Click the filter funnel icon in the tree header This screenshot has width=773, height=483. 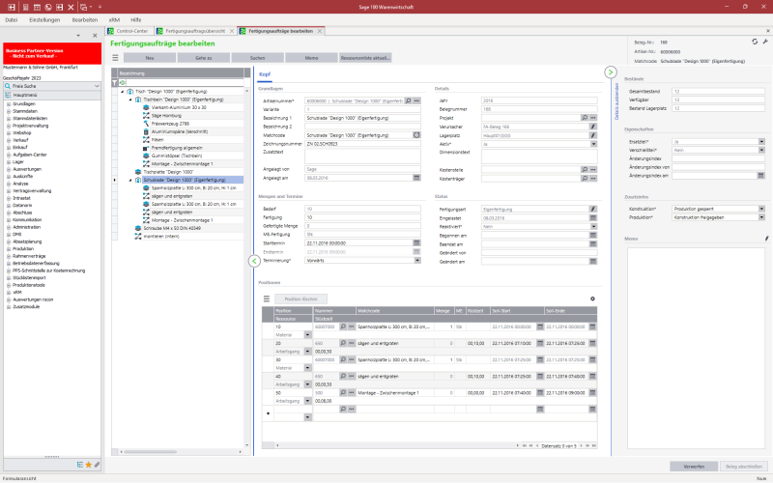114,83
